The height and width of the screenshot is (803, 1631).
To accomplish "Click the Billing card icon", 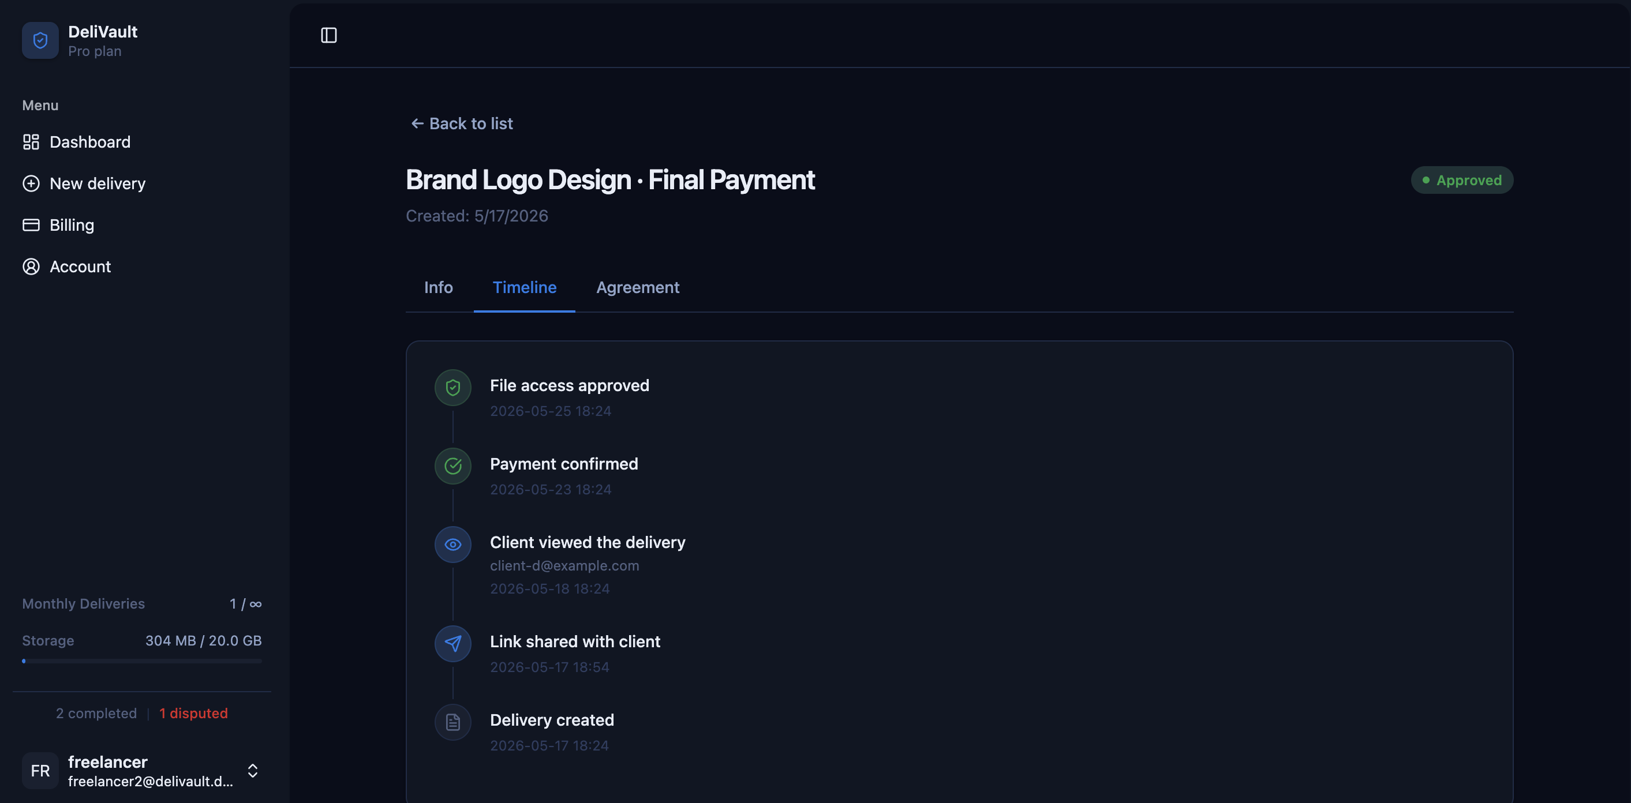I will [31, 224].
